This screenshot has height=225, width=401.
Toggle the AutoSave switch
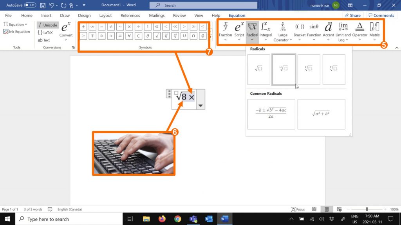(30, 5)
